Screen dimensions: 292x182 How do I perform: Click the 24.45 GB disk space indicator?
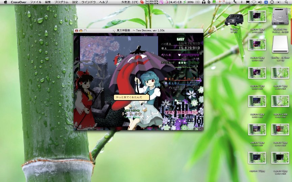[173, 2]
